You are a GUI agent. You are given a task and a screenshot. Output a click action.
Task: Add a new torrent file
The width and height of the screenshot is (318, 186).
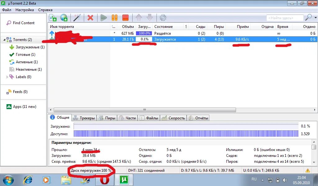click(x=53, y=18)
